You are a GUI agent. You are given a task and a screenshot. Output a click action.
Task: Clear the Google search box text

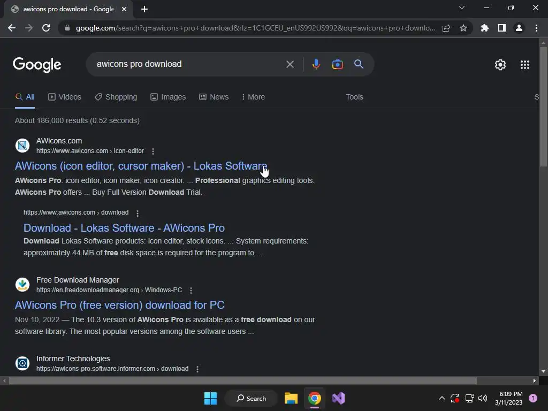click(290, 64)
